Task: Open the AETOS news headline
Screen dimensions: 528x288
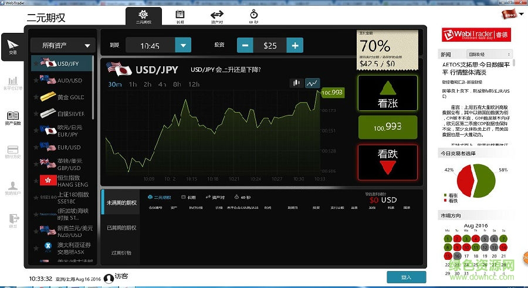Action: [x=476, y=69]
